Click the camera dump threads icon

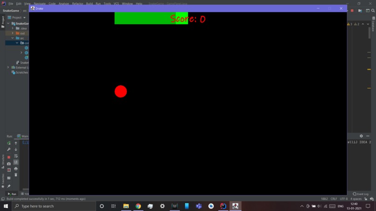(9, 164)
